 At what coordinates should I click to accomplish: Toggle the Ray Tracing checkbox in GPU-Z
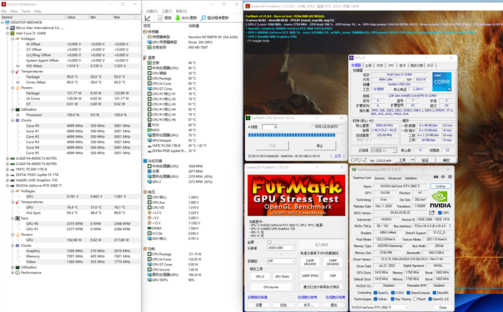[392, 299]
